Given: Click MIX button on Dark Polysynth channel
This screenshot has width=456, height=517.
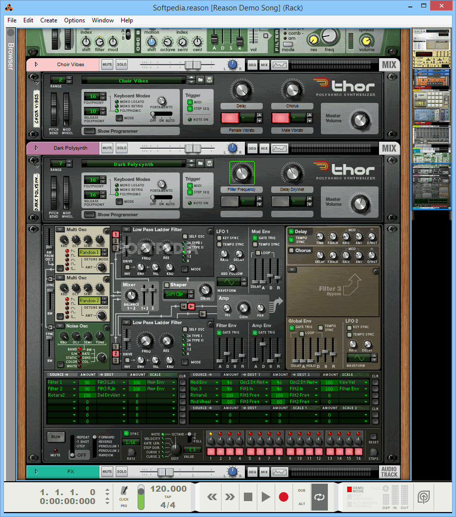Looking at the screenshot, I should coord(264,148).
